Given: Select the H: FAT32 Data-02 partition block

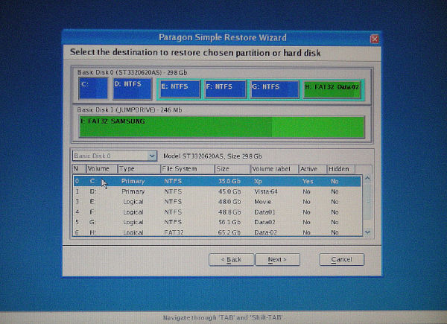Looking at the screenshot, I should point(332,89).
